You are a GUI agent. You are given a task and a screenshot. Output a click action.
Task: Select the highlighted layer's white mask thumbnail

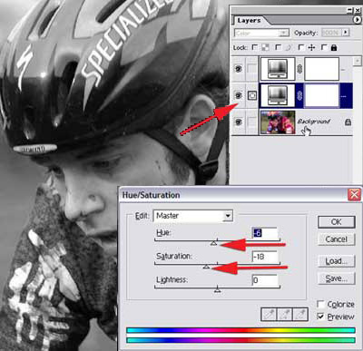[x=322, y=95]
